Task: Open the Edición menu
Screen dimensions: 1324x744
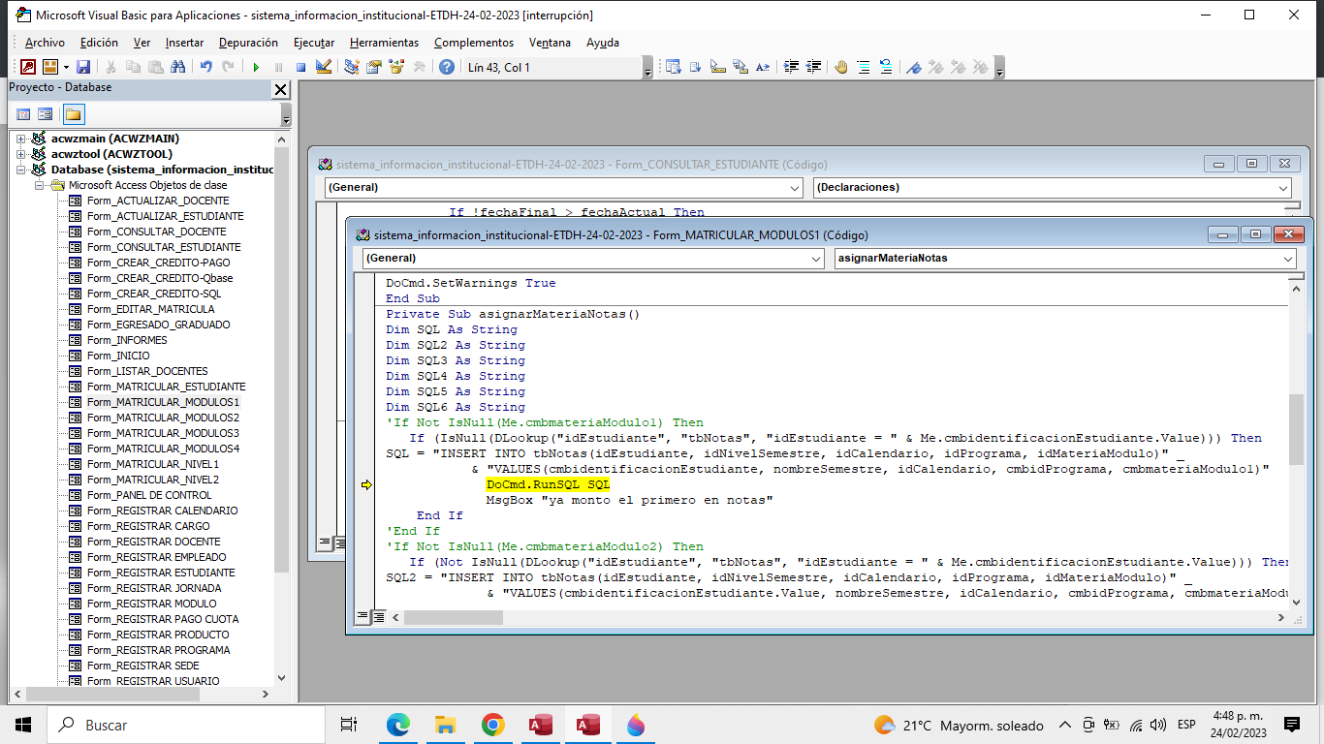Action: 99,43
